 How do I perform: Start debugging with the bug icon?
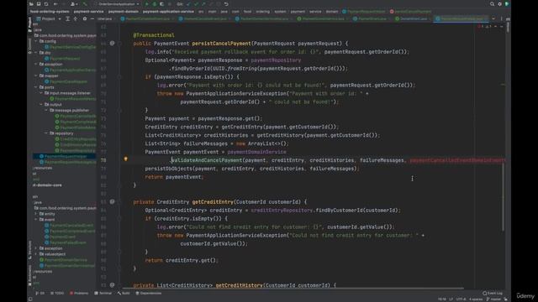155,4
